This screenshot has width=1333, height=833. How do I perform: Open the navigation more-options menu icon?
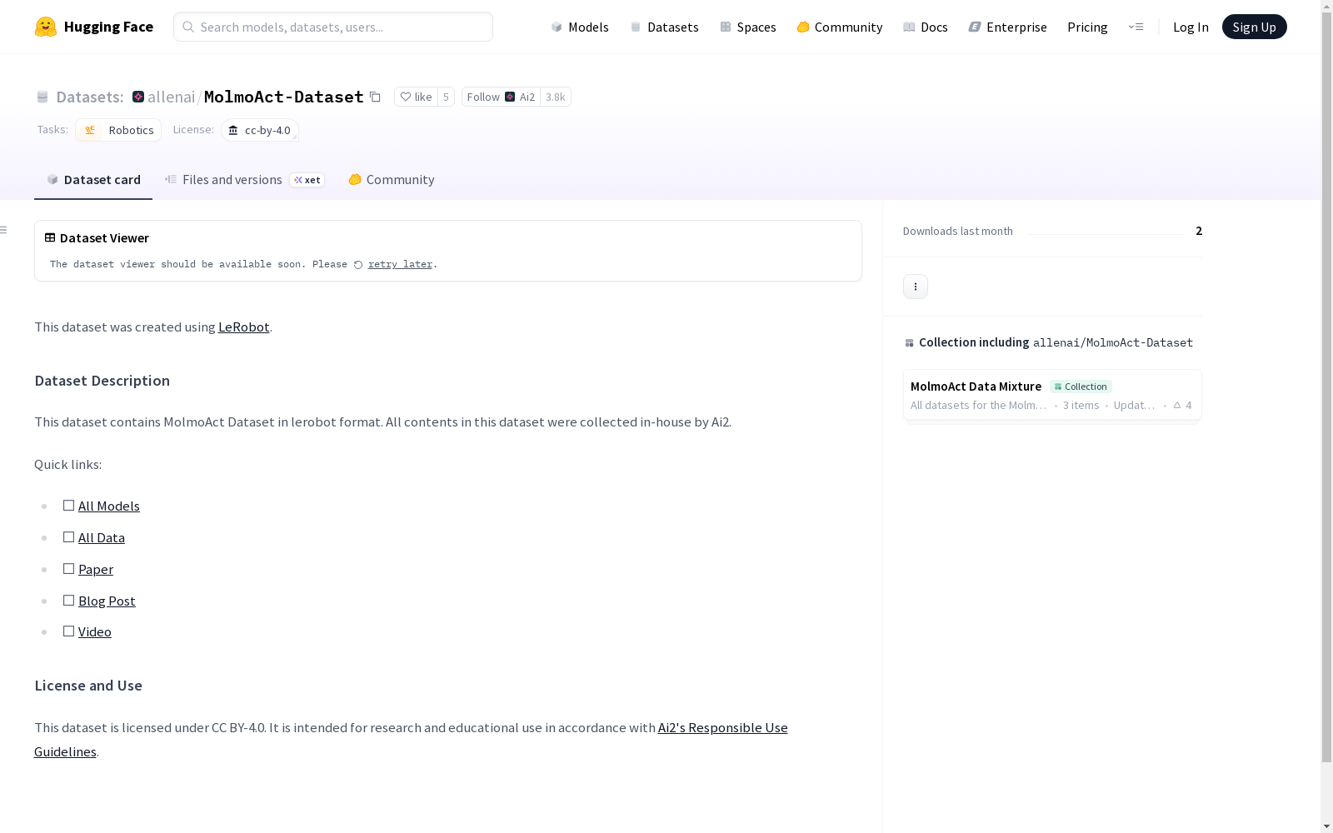point(1136,27)
